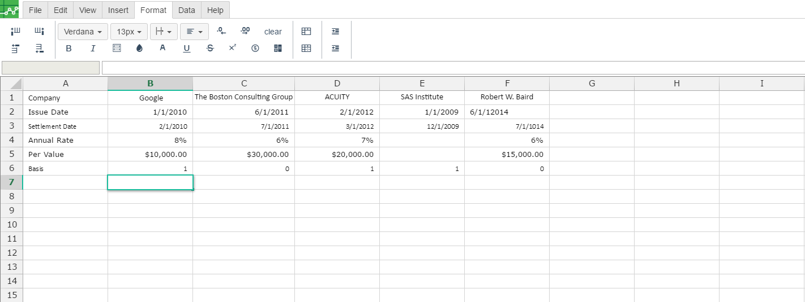Click the $15,000.00 cell

coord(507,154)
